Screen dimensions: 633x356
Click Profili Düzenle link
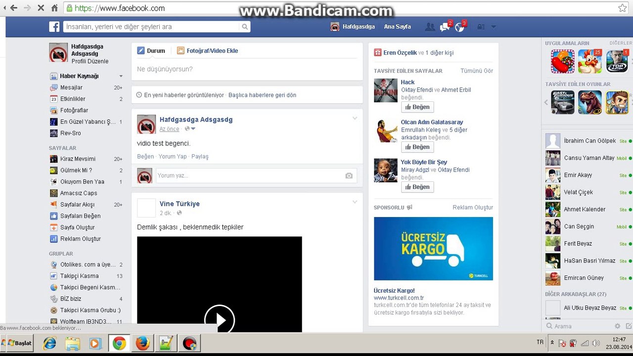click(x=90, y=61)
